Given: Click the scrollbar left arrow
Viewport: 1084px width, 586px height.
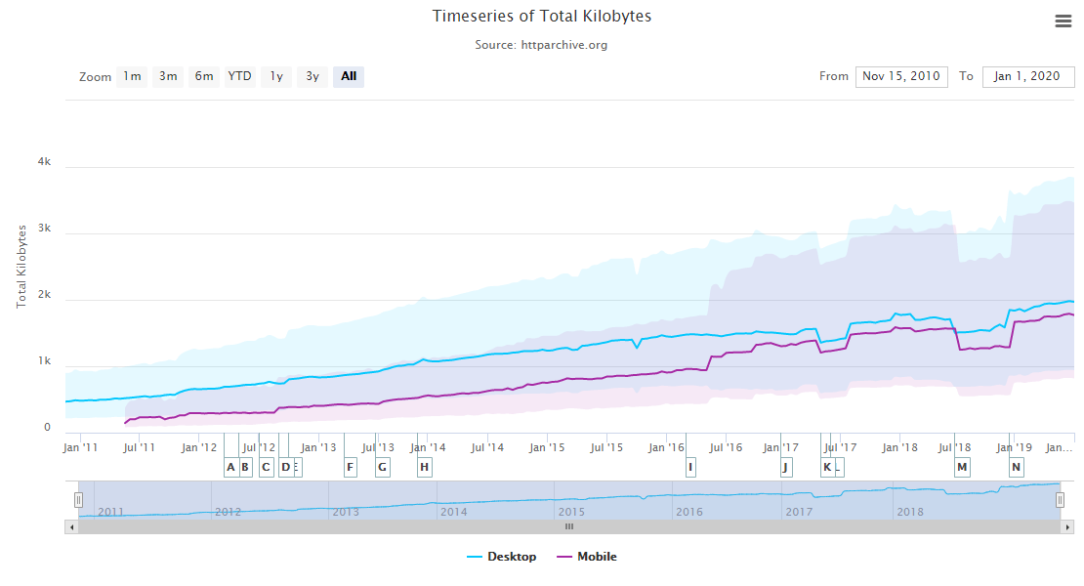Looking at the screenshot, I should click(x=71, y=526).
